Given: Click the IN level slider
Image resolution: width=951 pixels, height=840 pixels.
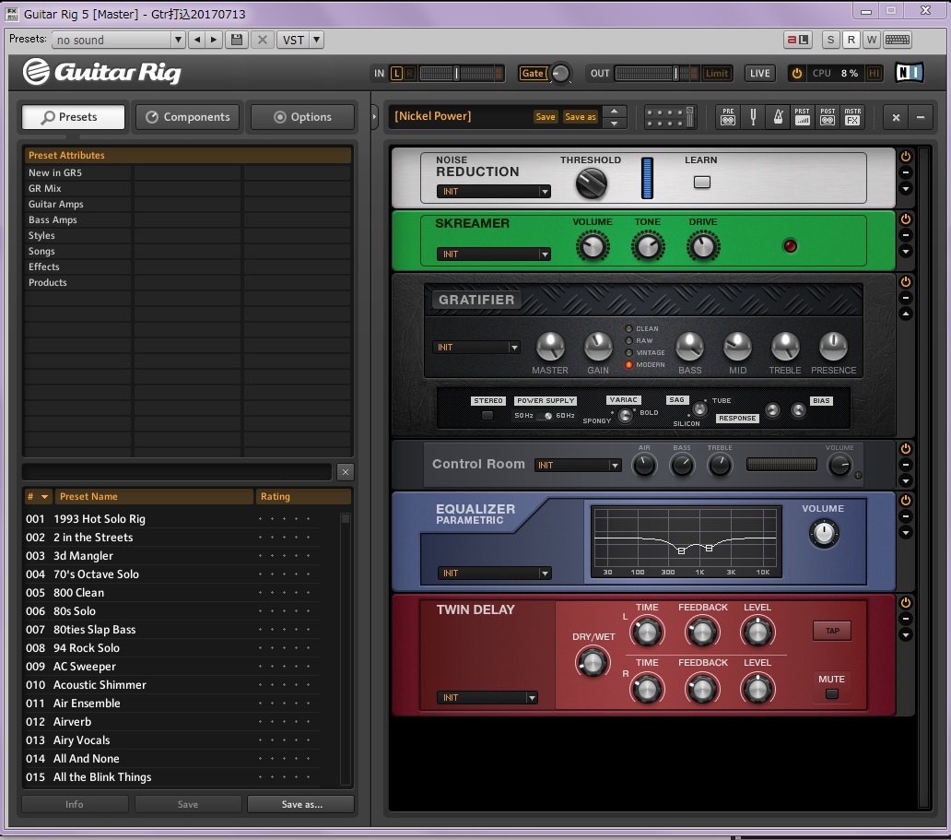Looking at the screenshot, I should 461,74.
